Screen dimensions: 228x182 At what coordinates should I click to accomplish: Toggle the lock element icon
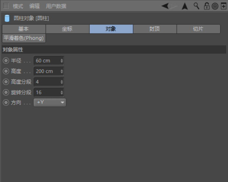(207, 6)
